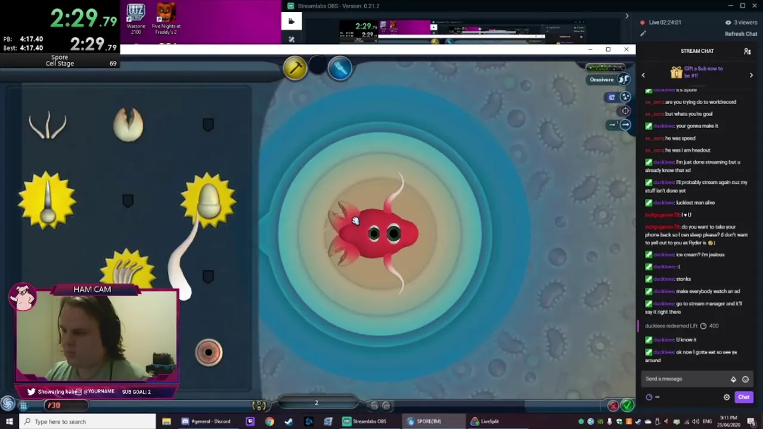Open channel points balance icon
763x429 pixels.
(649, 397)
